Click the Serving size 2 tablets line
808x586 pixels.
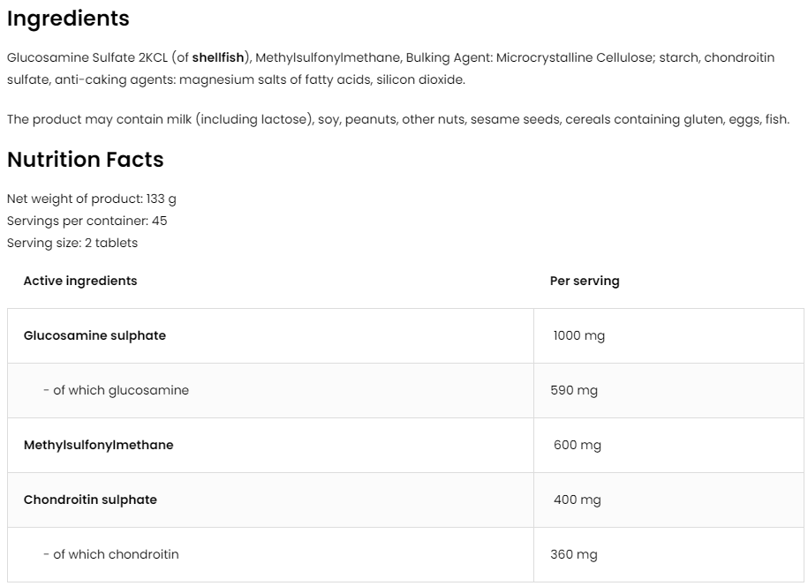pos(72,243)
